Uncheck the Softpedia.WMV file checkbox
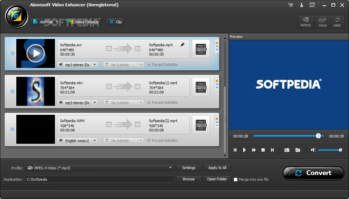 tap(12, 129)
